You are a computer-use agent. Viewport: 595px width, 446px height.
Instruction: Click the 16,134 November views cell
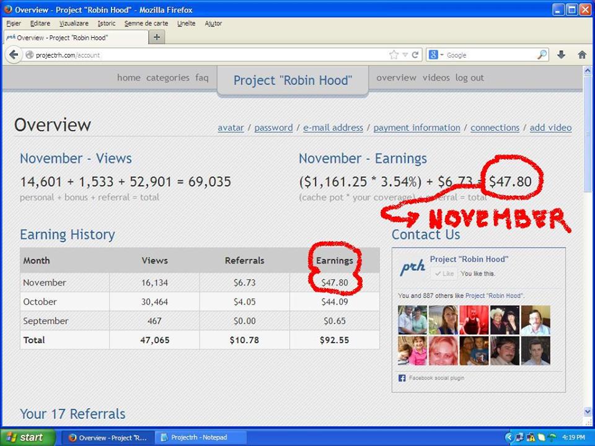coord(154,283)
